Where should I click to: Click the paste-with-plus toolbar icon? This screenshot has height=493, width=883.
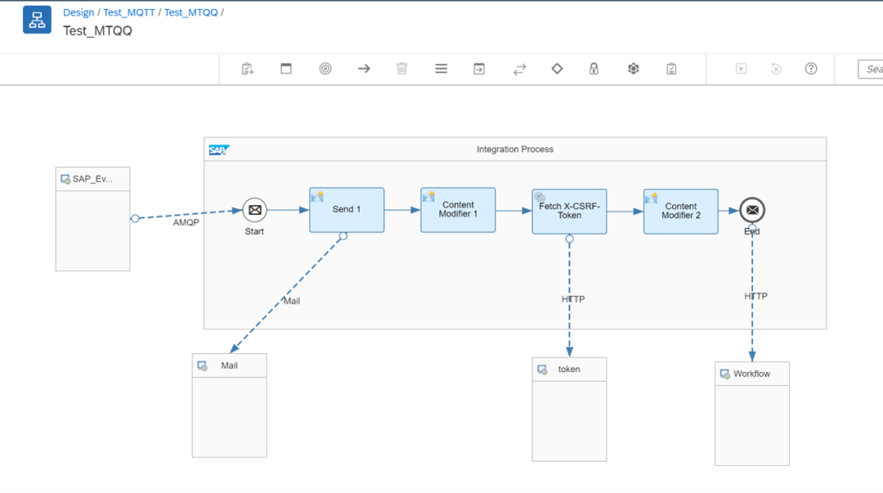point(248,69)
